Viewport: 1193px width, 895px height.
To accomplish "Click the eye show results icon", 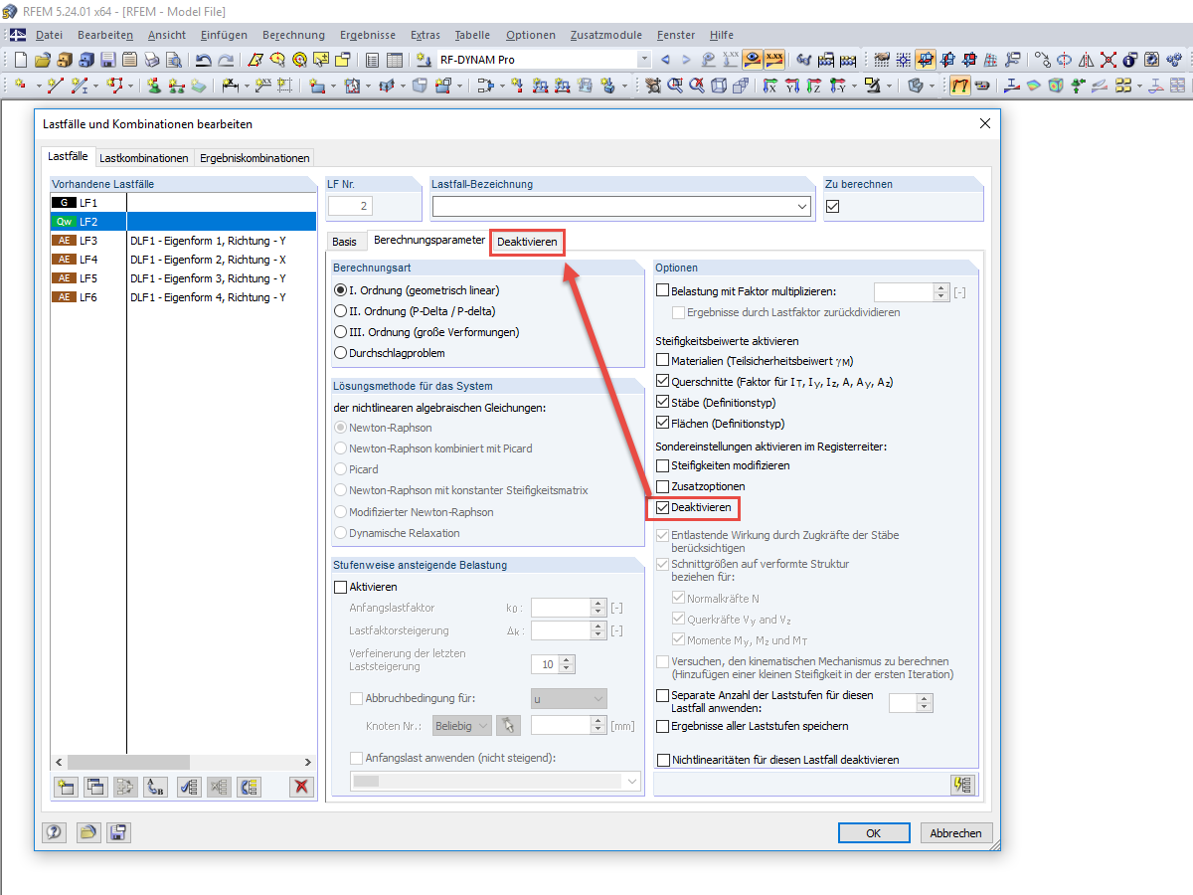I will pos(753,60).
